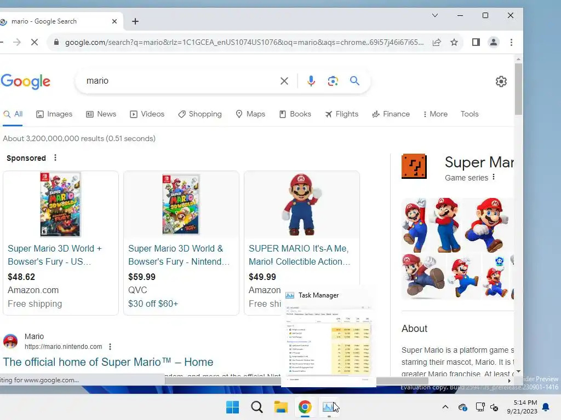Switch to Shopping results tab
Image resolution: width=561 pixels, height=420 pixels.
199,114
